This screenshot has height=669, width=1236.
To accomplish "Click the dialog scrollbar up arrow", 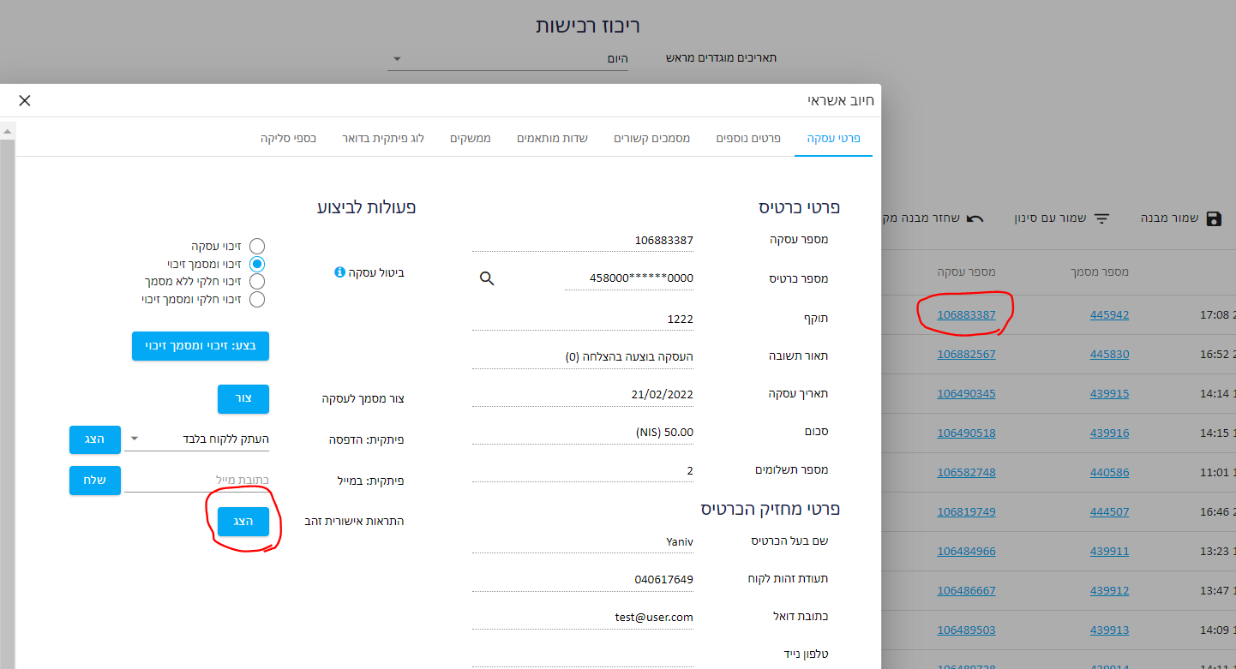I will tap(8, 131).
